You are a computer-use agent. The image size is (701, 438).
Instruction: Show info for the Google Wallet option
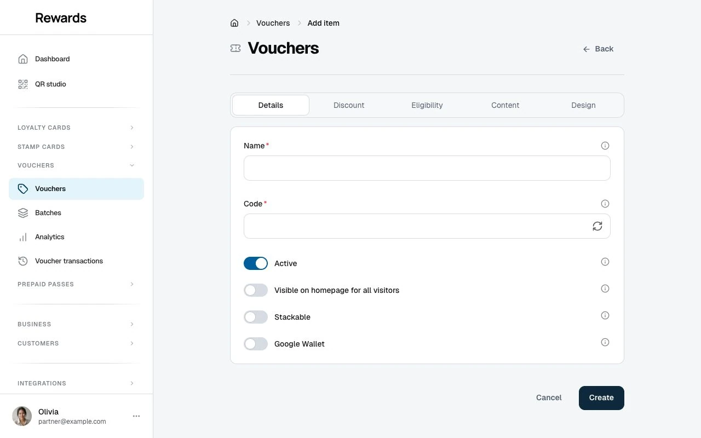(x=605, y=342)
